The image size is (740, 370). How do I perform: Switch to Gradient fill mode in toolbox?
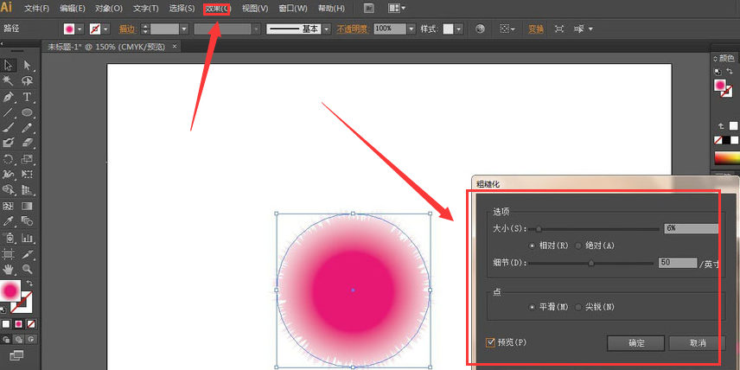tap(18, 324)
